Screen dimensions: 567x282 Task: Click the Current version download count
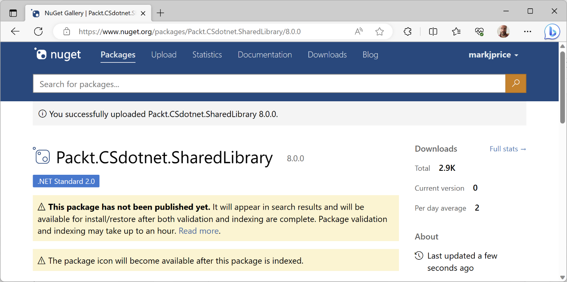(475, 188)
